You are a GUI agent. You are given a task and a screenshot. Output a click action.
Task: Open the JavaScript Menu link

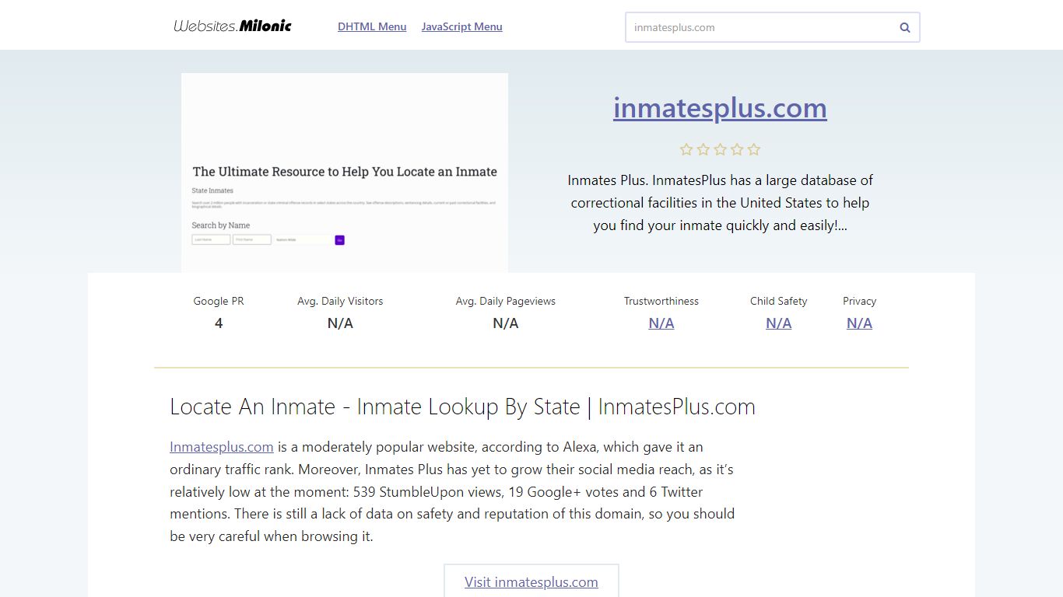pyautogui.click(x=461, y=26)
